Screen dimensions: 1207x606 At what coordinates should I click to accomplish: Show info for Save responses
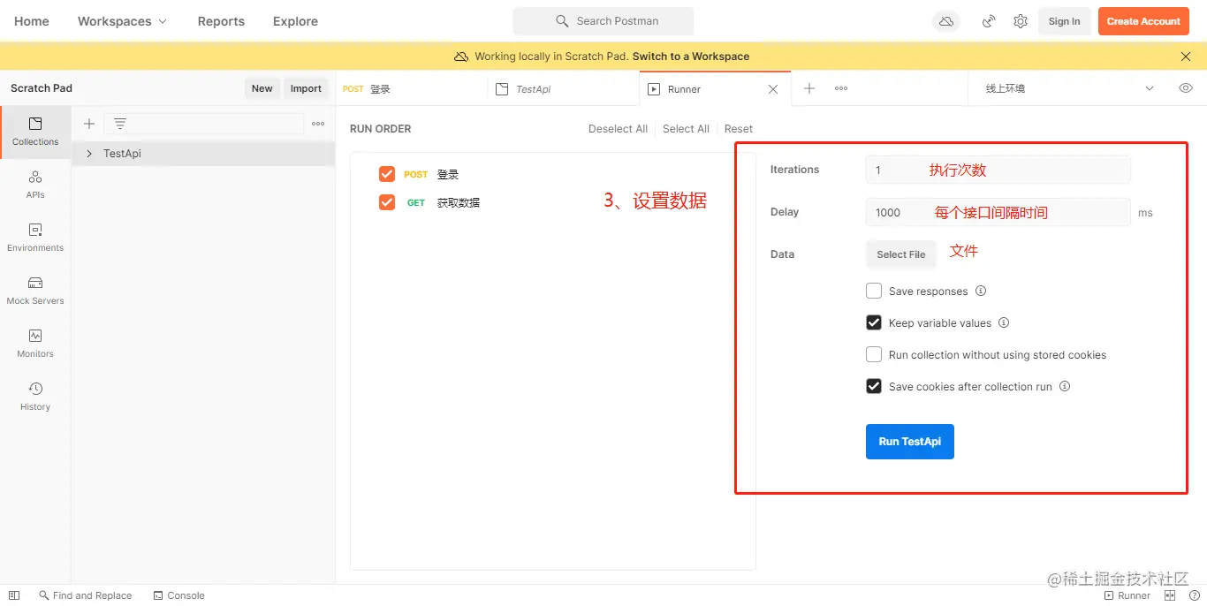point(981,292)
